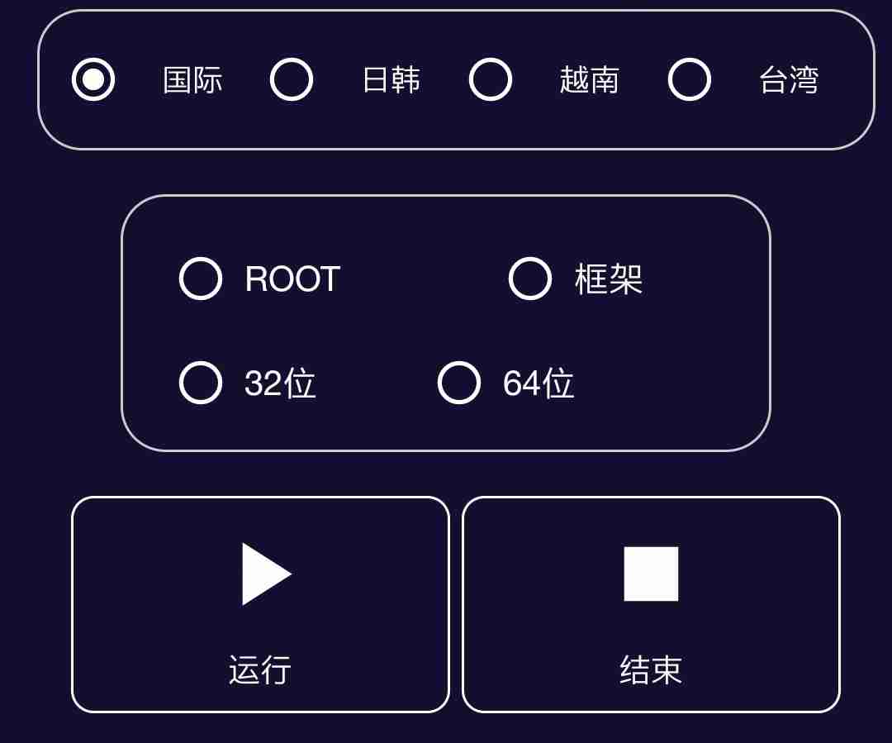
Task: Click the white stop square icon
Action: (x=651, y=574)
